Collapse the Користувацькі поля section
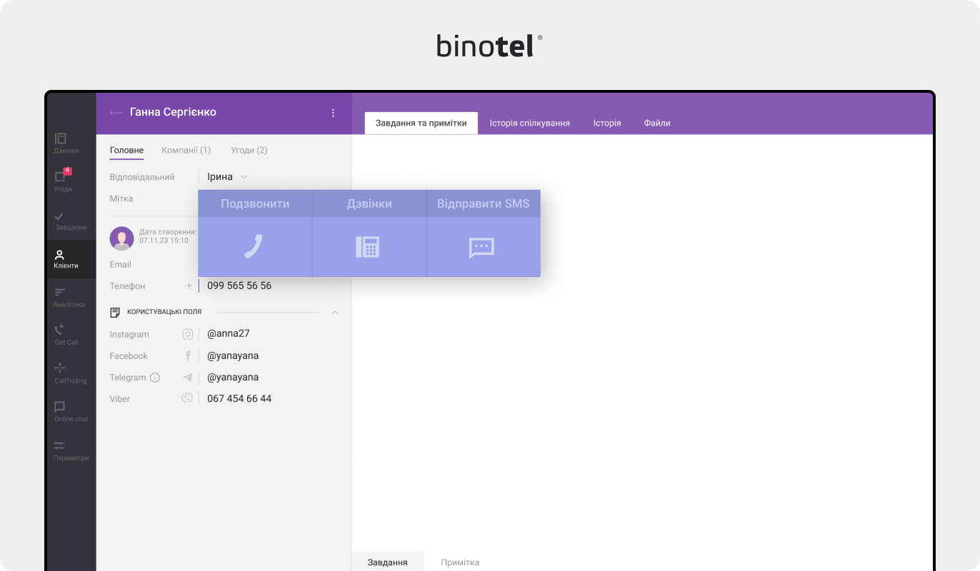This screenshot has width=980, height=571. (335, 312)
